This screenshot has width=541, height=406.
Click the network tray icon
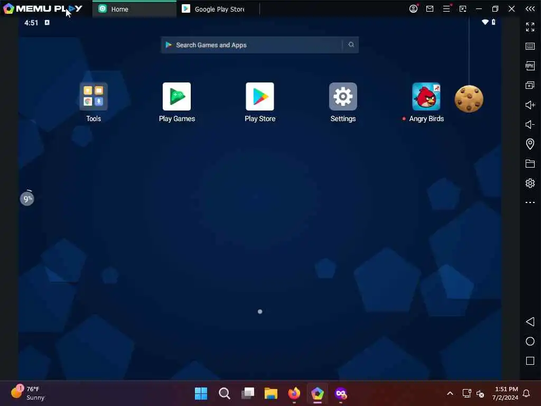point(467,393)
